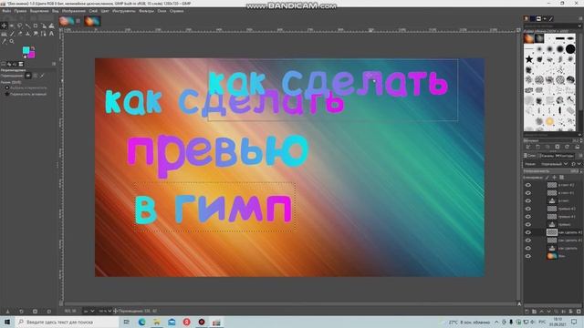The height and width of the screenshot is (328, 584).
Task: Click the Windows taskbar search field
Action: click(x=67, y=322)
